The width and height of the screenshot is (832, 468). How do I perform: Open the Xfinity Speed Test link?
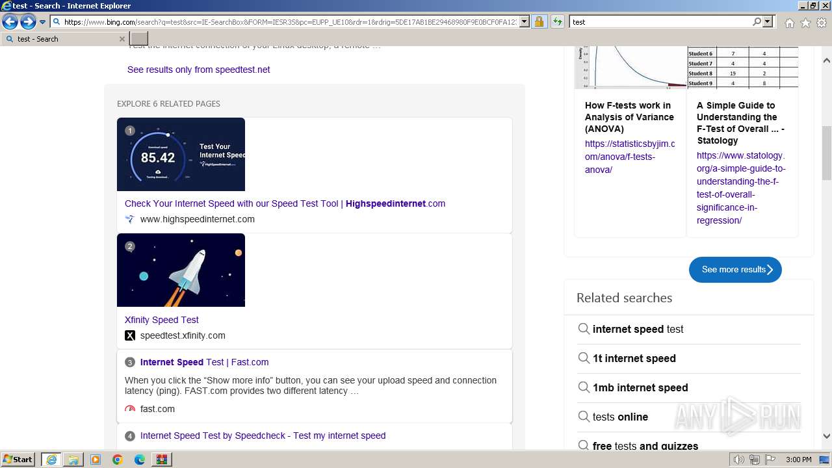coord(162,320)
